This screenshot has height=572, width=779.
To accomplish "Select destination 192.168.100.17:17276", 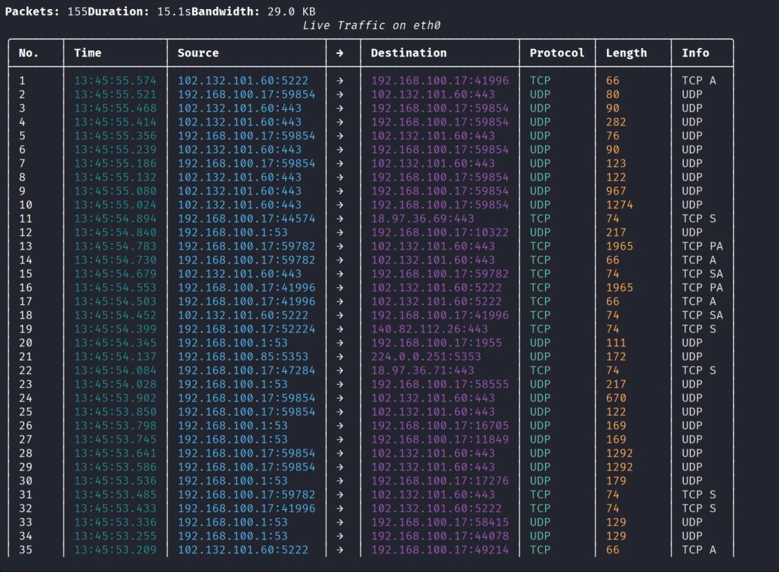I will (440, 481).
